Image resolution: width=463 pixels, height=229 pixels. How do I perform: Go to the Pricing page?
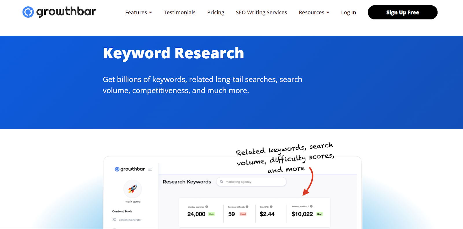216,12
